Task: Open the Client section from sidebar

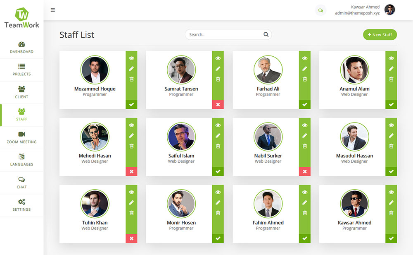Action: click(21, 91)
